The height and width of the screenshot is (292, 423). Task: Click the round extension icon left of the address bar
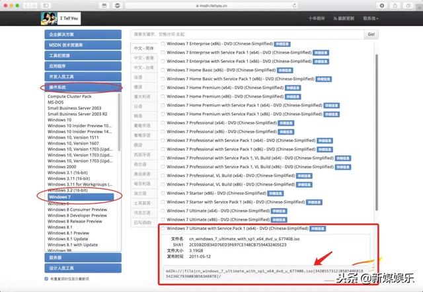pyautogui.click(x=117, y=5)
